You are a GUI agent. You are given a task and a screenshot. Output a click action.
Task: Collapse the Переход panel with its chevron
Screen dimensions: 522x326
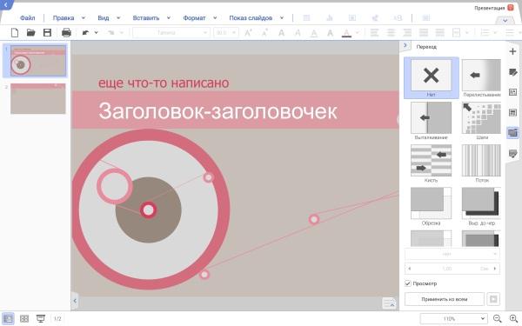(x=405, y=45)
